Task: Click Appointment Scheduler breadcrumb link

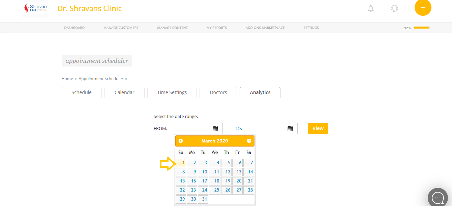Action: point(101,79)
